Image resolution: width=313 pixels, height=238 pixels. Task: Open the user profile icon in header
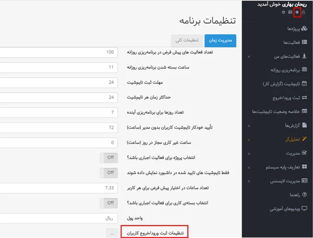304,12
